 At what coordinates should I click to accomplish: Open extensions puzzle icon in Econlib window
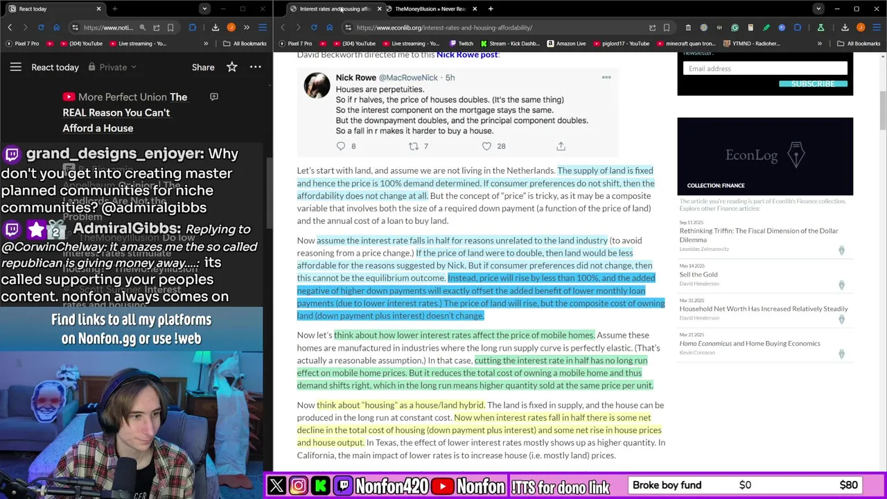click(x=798, y=28)
